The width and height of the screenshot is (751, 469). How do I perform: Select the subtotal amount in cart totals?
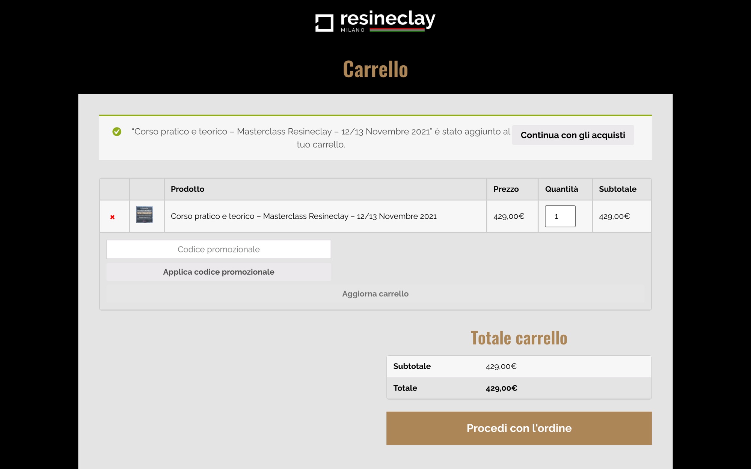pos(501,367)
